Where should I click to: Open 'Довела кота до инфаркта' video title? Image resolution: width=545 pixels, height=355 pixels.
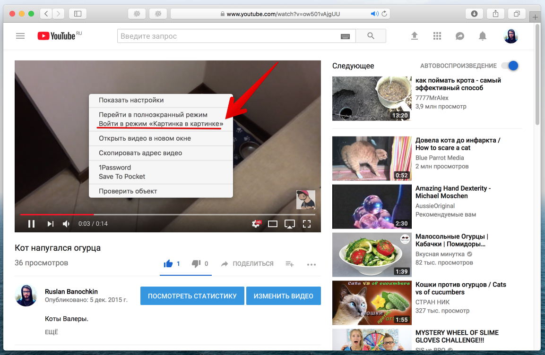(x=458, y=144)
